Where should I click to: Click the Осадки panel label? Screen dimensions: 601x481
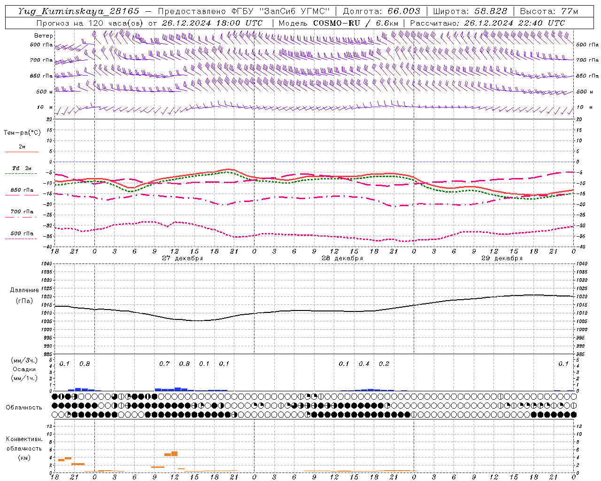tap(24, 369)
